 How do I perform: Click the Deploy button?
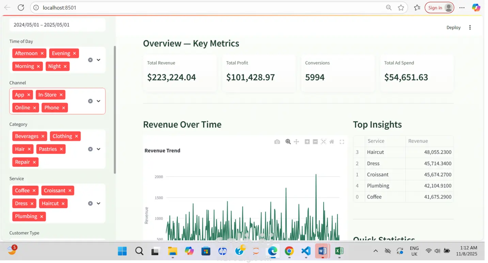coord(453,28)
